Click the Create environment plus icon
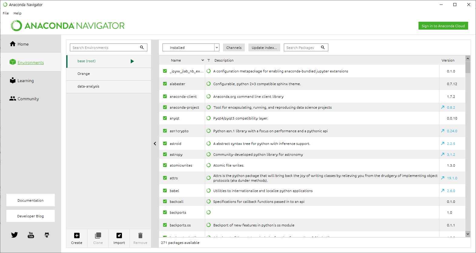Viewport: 476px width, 253px height. coord(77,235)
